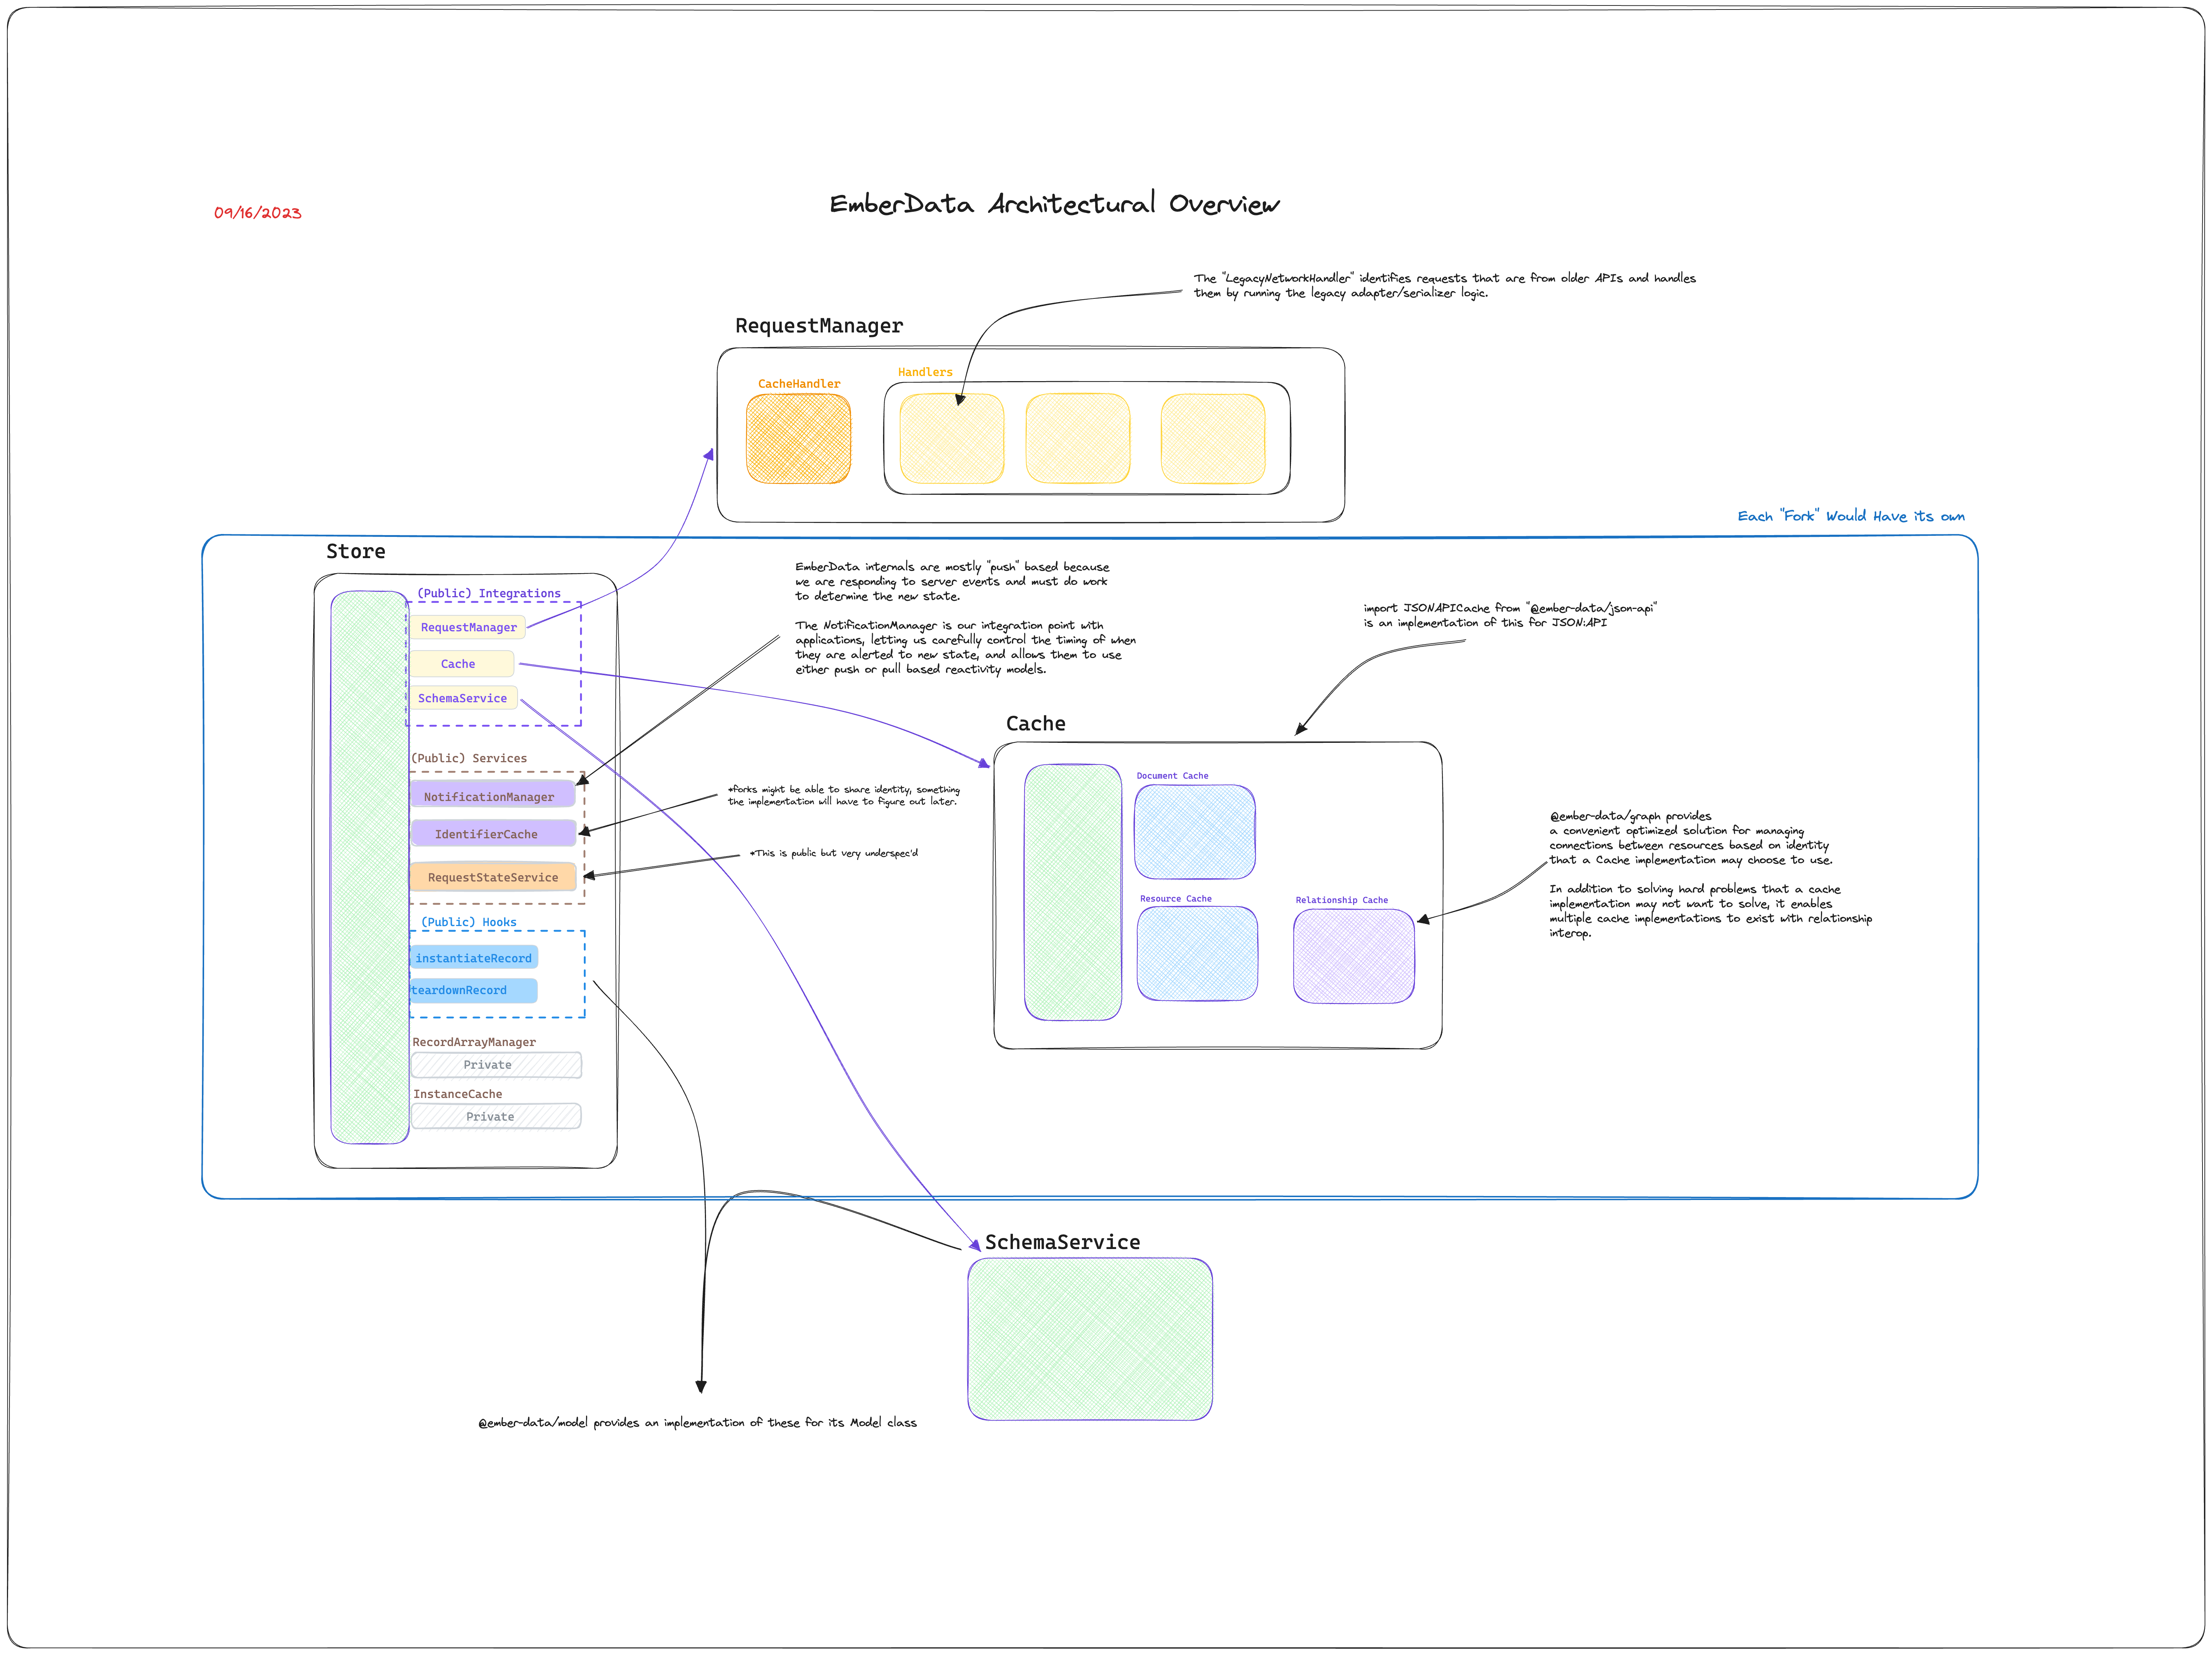Click the note starting "EmberData internals are mostly push"
The height and width of the screenshot is (1655, 2212).
point(952,581)
